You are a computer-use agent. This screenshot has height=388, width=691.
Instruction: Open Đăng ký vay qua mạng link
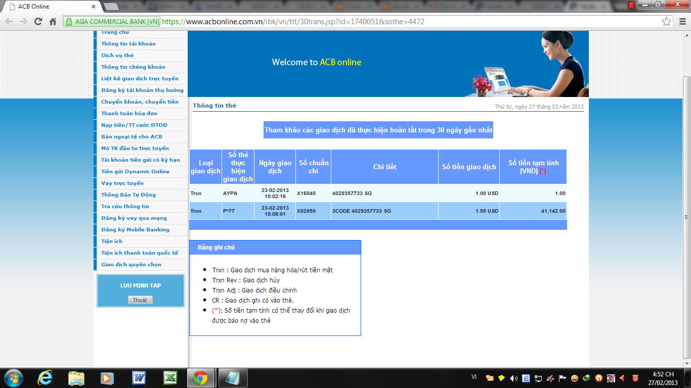(x=134, y=218)
